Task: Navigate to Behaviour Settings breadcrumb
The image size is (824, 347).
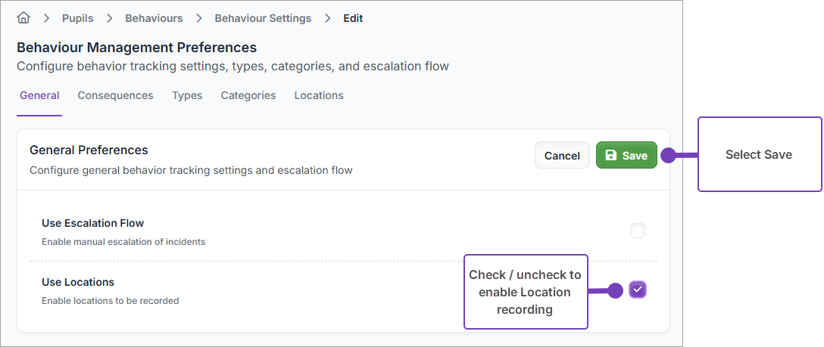Action: point(263,18)
